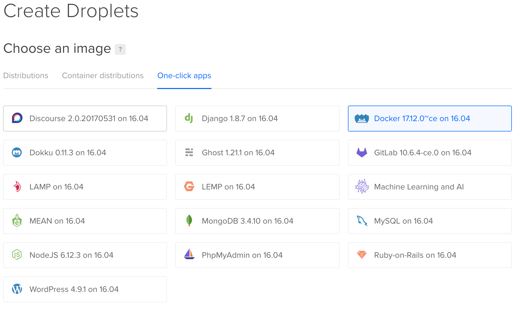Switch to the Distributions tab

pyautogui.click(x=26, y=76)
